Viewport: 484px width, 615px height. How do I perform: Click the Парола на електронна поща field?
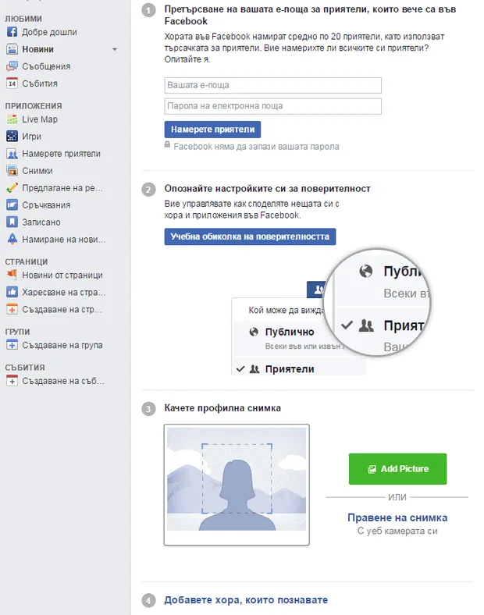273,106
